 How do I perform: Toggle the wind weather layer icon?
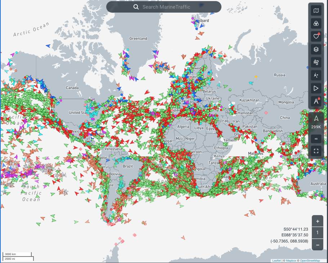pyautogui.click(x=316, y=62)
